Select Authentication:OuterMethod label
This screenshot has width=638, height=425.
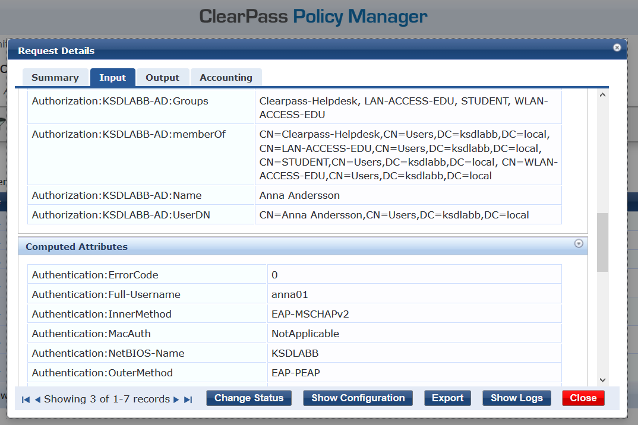(102, 373)
